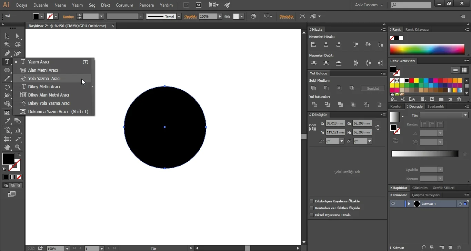Open Adobe Stock via St icon
471x251 pixels.
click(198, 5)
